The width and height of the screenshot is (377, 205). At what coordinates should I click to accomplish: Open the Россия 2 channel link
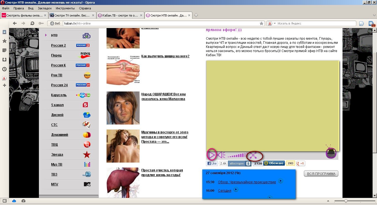coord(59,45)
